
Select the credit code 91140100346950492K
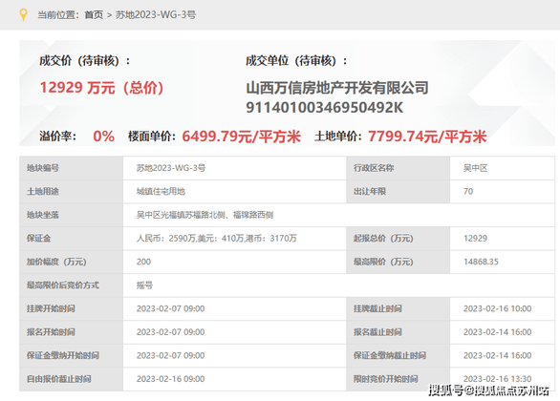point(325,107)
